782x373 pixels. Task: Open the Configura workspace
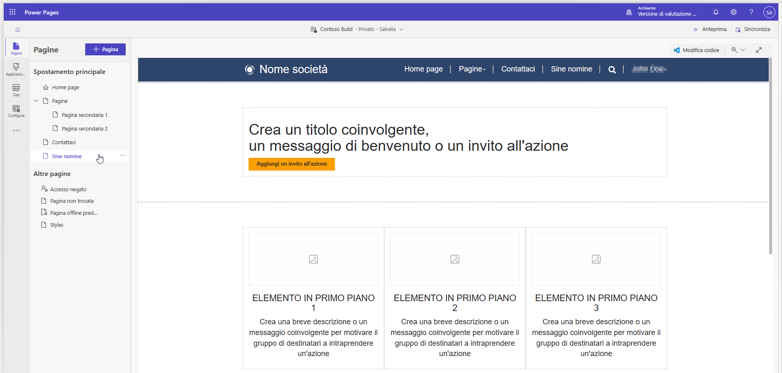16,111
